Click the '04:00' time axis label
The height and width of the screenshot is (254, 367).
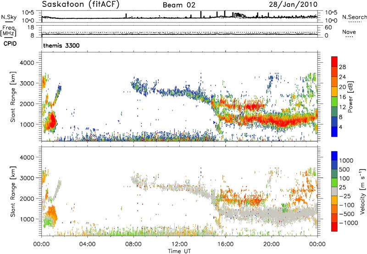[x=87, y=244]
